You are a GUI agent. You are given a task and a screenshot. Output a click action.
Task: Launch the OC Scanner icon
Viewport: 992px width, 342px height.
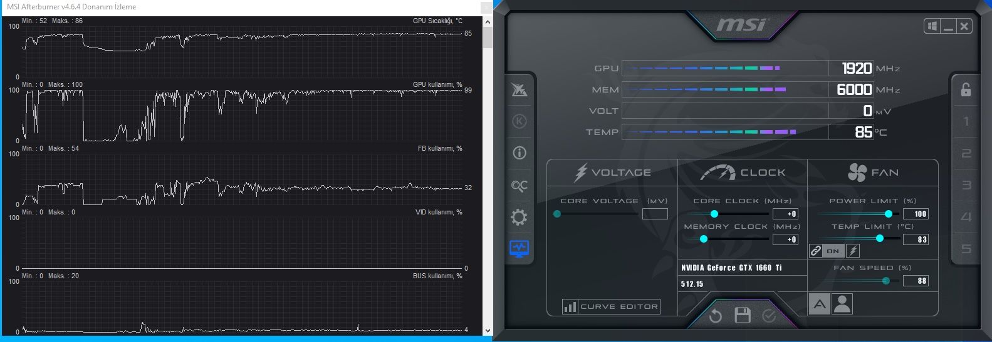519,186
